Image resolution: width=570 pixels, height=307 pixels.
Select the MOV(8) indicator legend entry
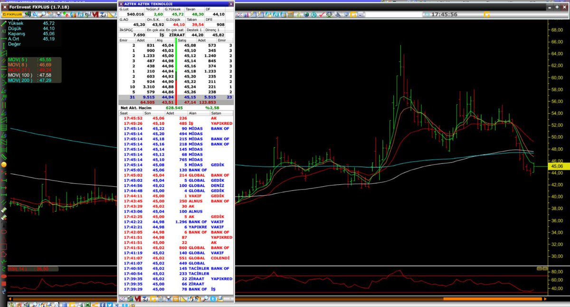[30, 65]
